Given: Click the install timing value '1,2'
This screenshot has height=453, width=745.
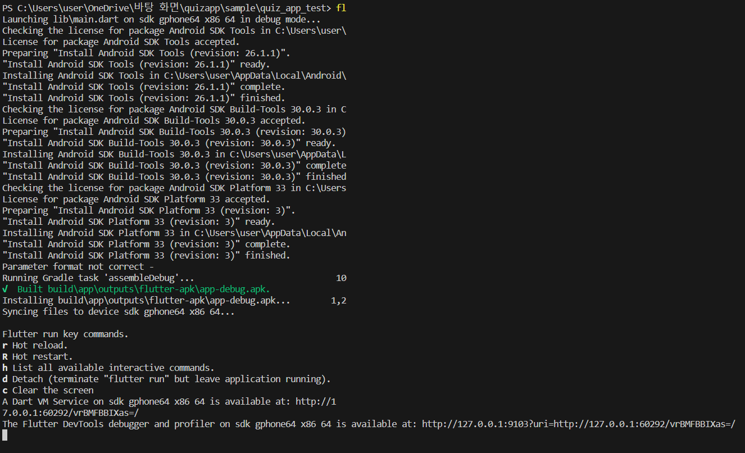Looking at the screenshot, I should [339, 300].
